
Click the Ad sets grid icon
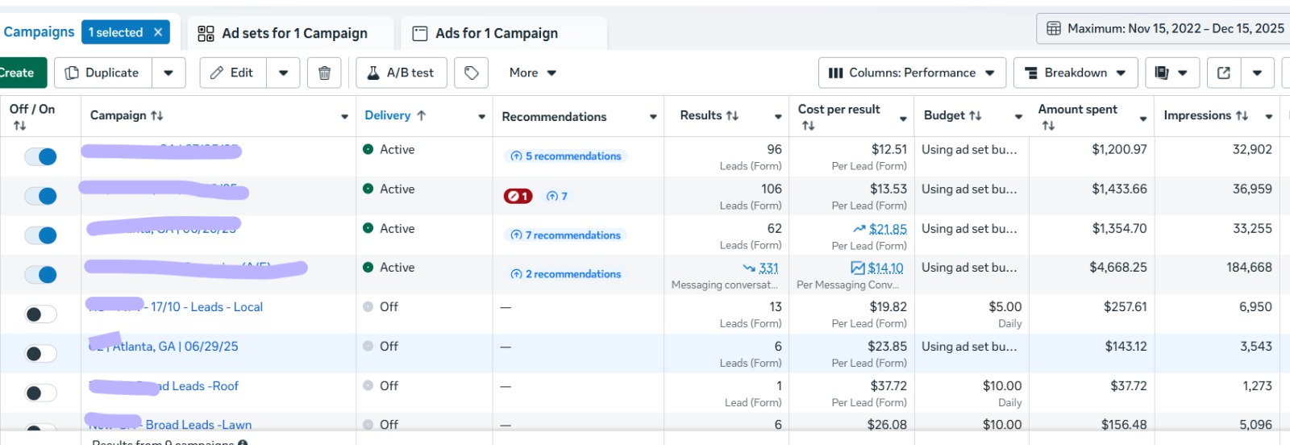pyautogui.click(x=206, y=33)
